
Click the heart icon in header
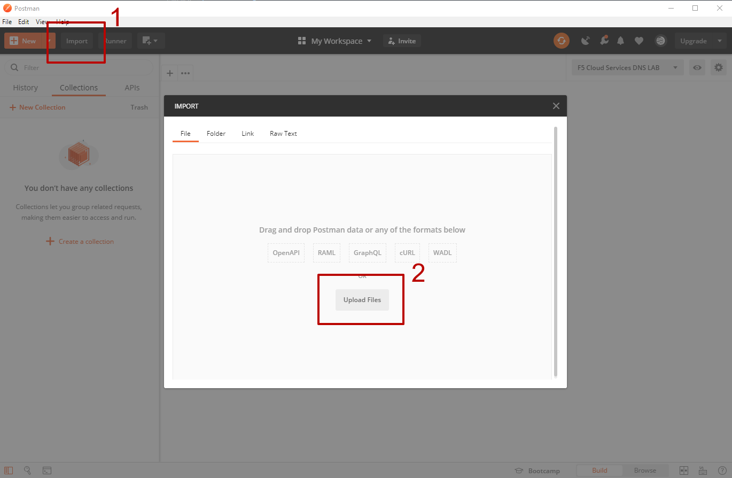click(639, 41)
